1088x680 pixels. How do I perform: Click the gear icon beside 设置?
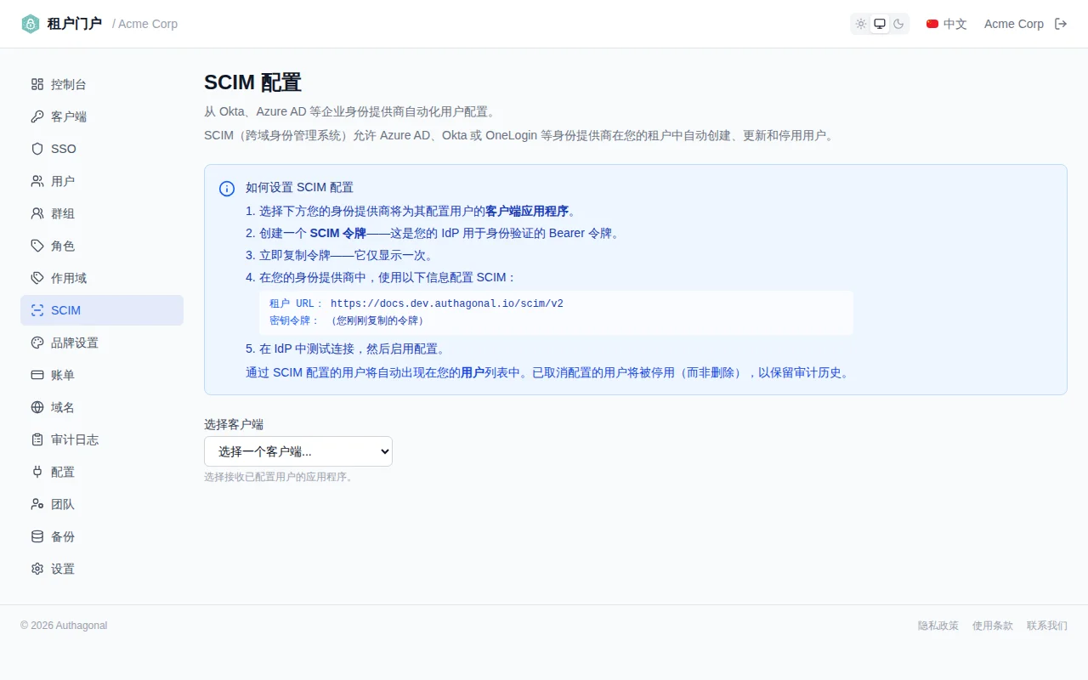37,569
